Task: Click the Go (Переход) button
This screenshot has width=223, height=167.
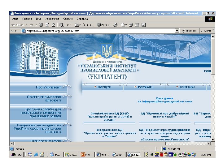Action: tap(190, 31)
